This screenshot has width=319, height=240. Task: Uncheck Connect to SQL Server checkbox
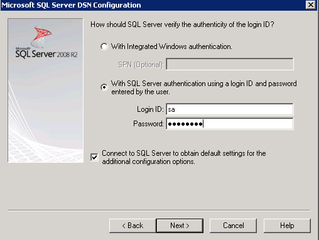(94, 157)
